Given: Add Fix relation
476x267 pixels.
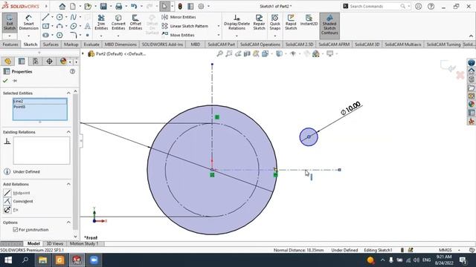Looking at the screenshot, I should pos(11,209).
